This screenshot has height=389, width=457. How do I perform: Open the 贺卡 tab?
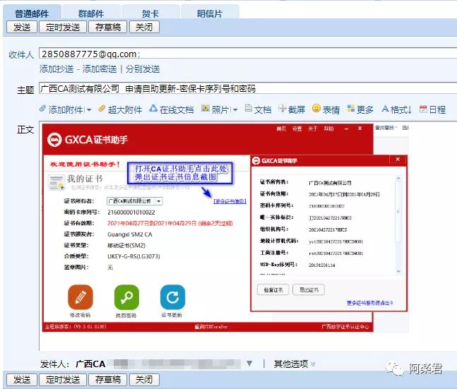[150, 13]
